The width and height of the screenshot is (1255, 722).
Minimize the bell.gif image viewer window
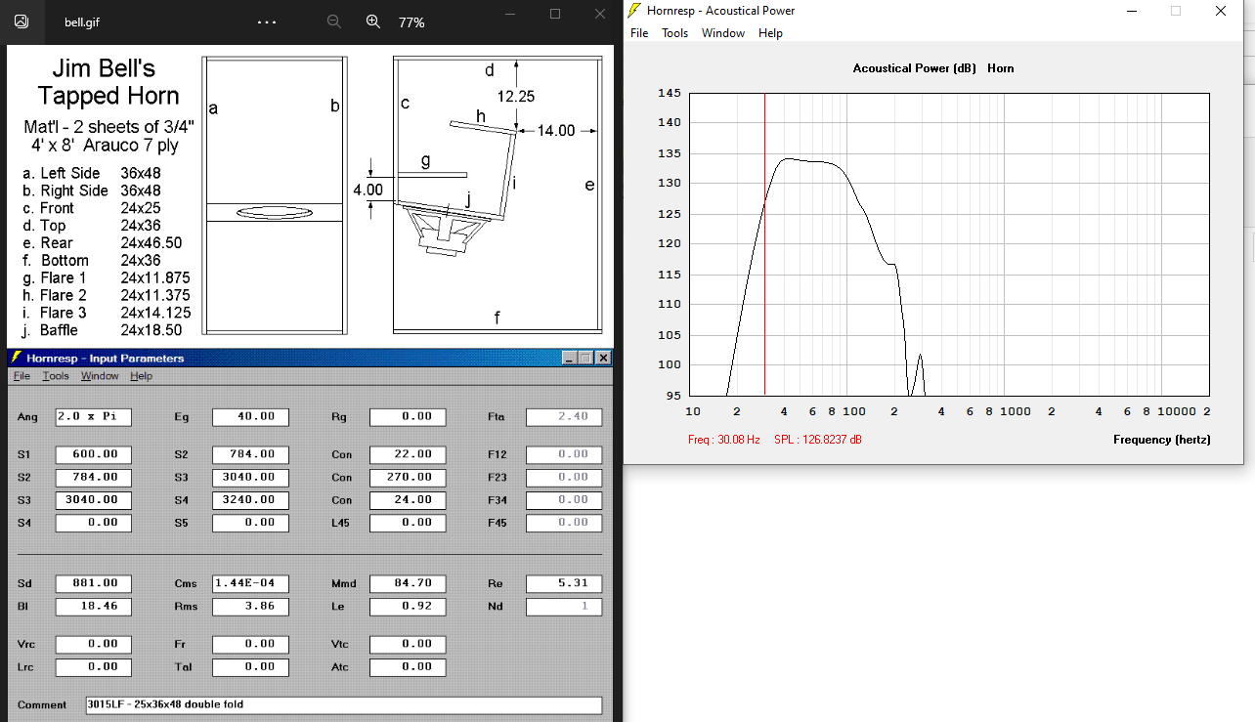tap(509, 14)
